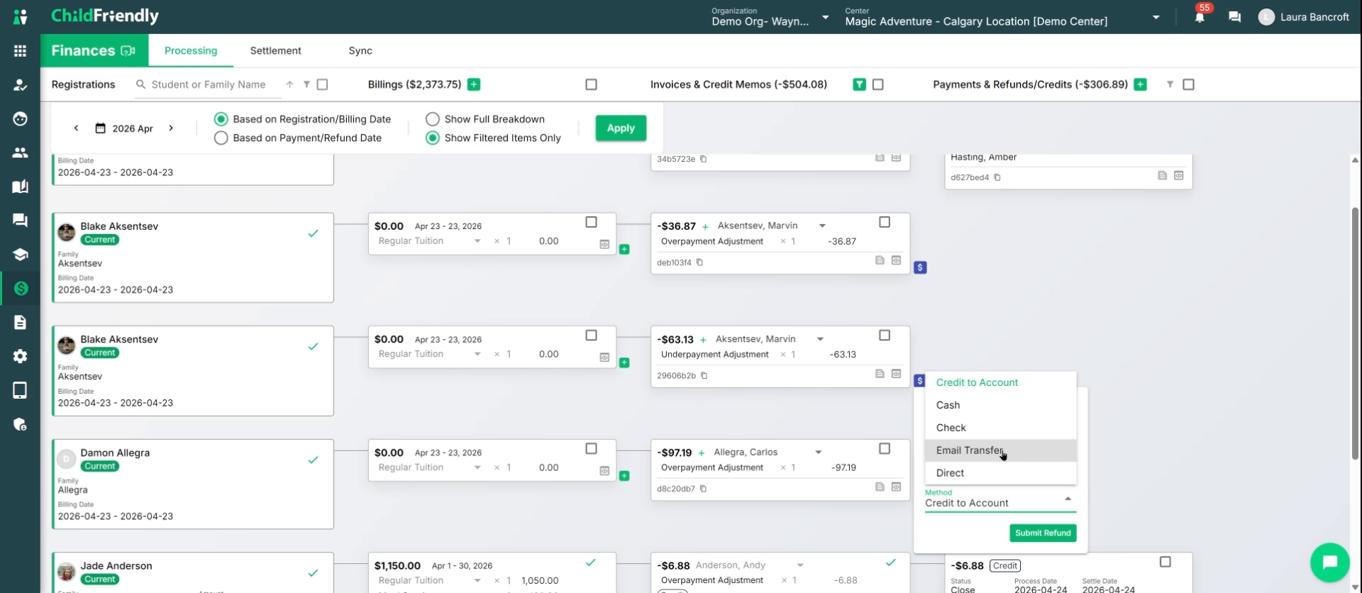This screenshot has width=1362, height=593.
Task: Expand Allegra, Carlos payer dropdown
Action: click(x=818, y=452)
